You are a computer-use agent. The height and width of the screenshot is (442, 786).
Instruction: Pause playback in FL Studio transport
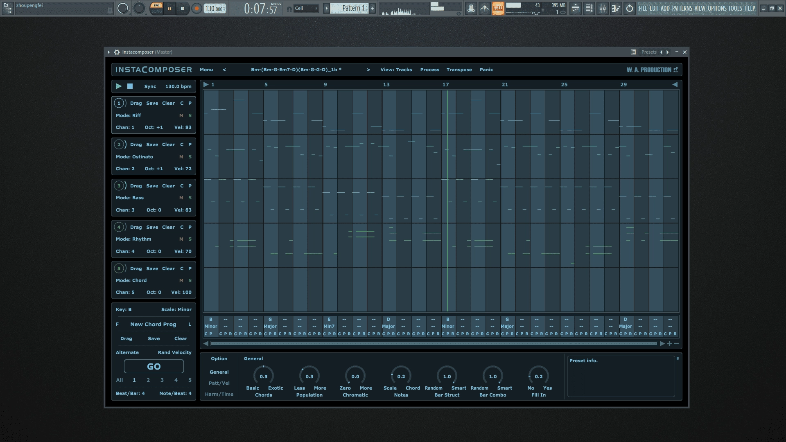point(169,8)
